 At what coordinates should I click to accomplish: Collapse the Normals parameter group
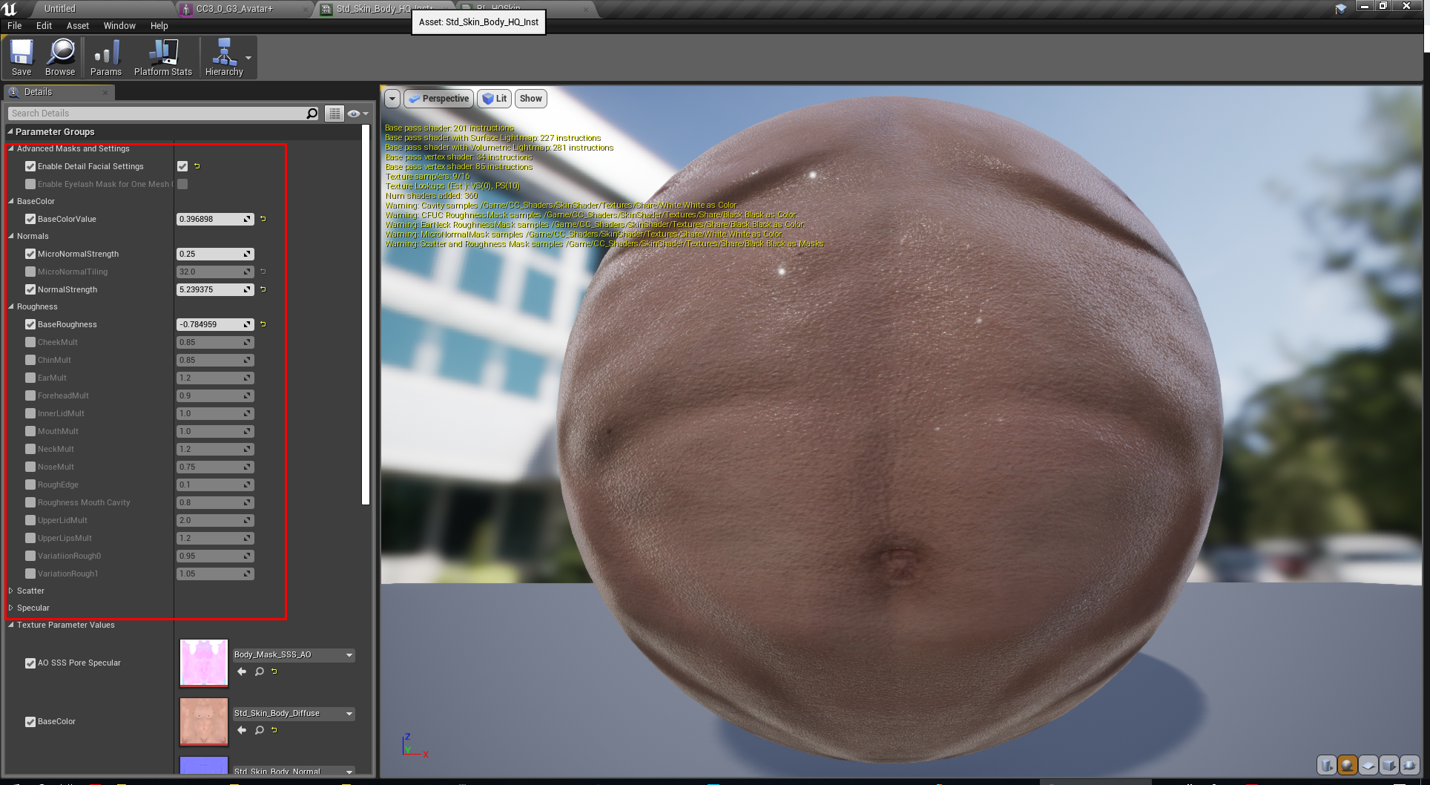[x=11, y=236]
